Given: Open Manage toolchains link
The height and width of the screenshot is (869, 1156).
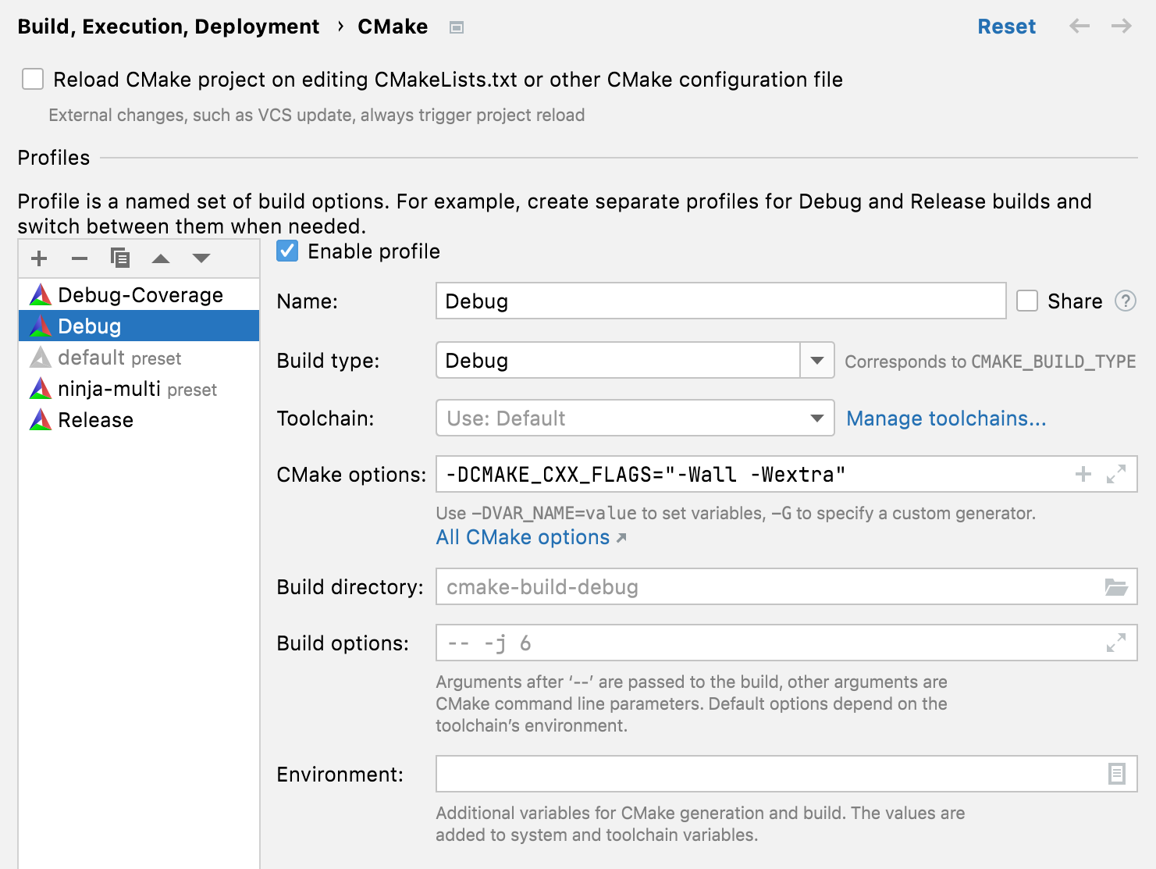Looking at the screenshot, I should (946, 418).
